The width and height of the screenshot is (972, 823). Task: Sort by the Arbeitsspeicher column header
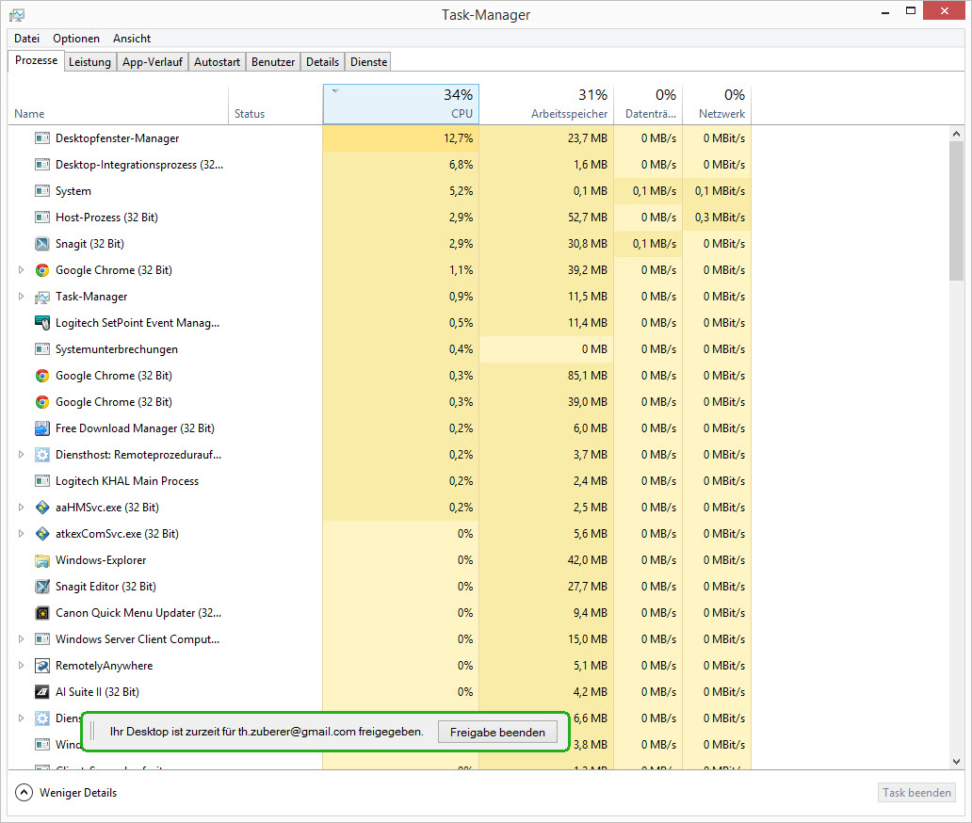[x=546, y=105]
